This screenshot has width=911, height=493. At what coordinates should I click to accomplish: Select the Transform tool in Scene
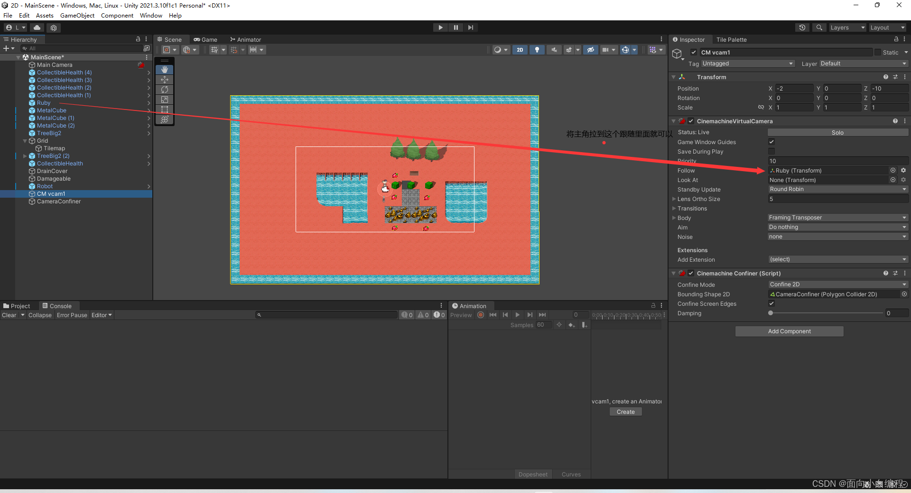[165, 119]
